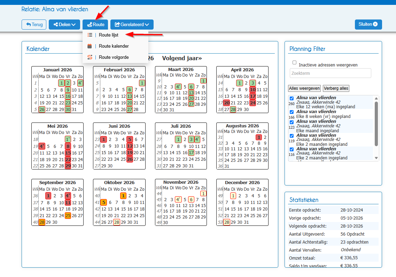
Task: Choose Route lijst from the menu
Action: [x=108, y=35]
